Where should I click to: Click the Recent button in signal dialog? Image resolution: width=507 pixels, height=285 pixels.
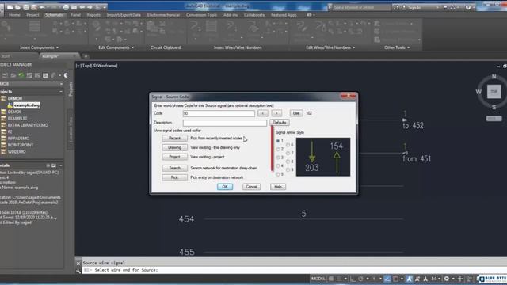tap(174, 138)
